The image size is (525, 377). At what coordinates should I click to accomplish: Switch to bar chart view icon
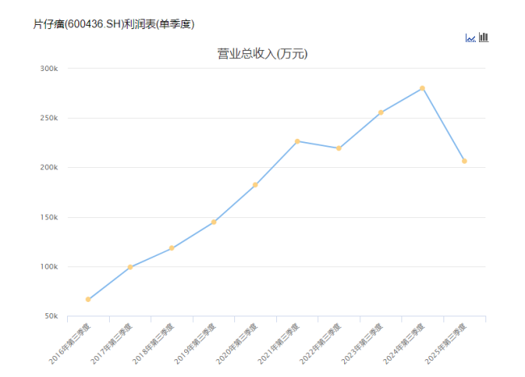click(484, 37)
